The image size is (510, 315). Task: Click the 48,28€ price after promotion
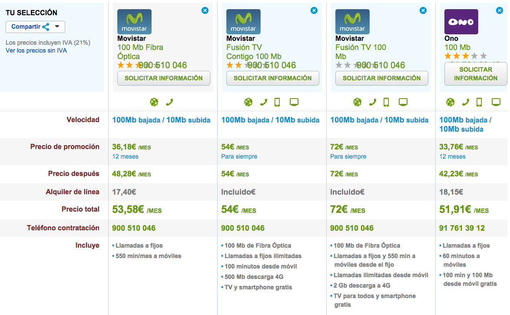131,174
